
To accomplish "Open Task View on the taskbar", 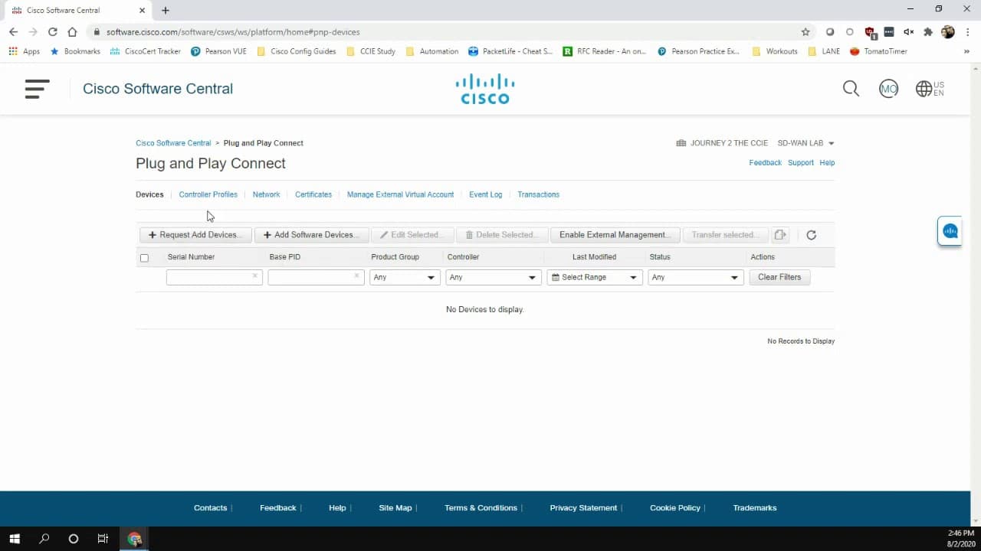I will [103, 539].
